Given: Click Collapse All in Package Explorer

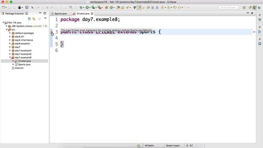Looking at the screenshot, I should pyautogui.click(x=29, y=19).
